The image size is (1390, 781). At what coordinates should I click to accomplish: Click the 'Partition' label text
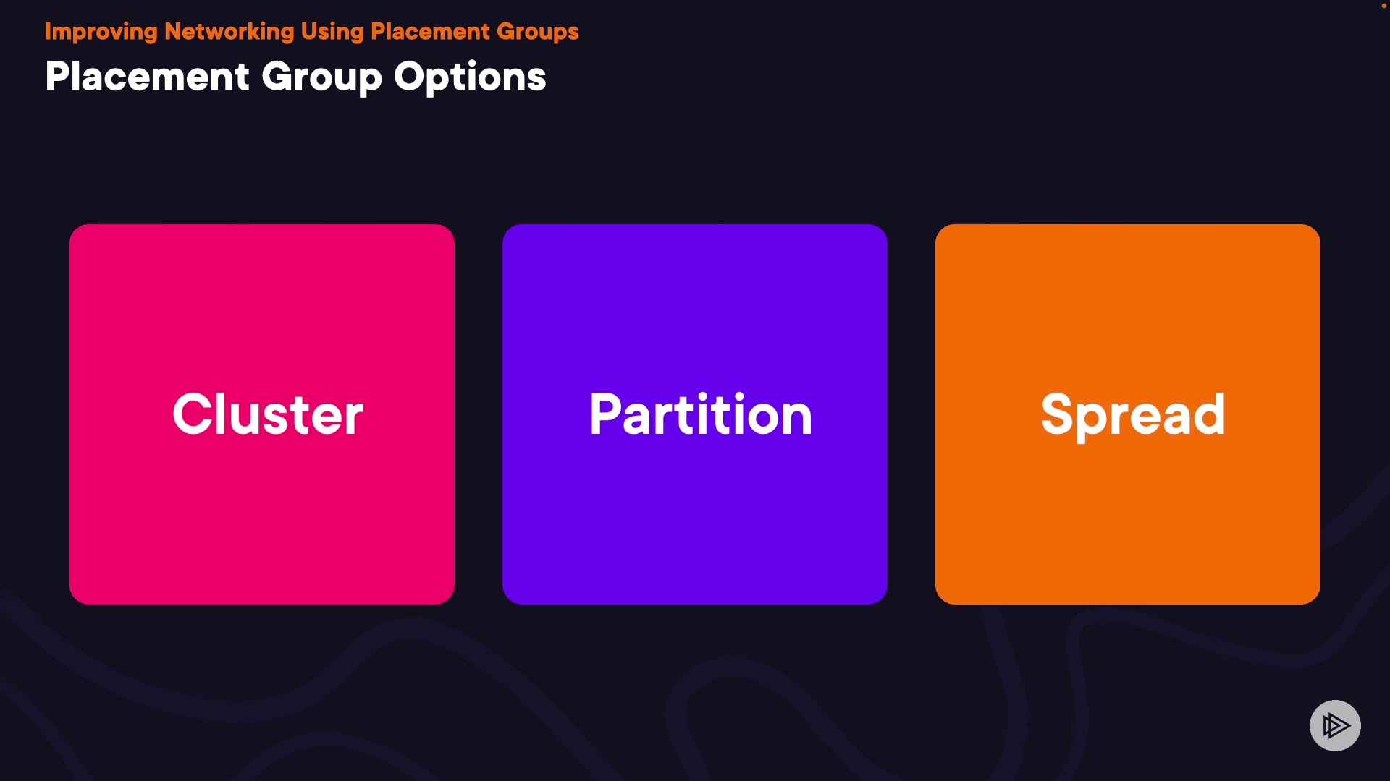(701, 414)
